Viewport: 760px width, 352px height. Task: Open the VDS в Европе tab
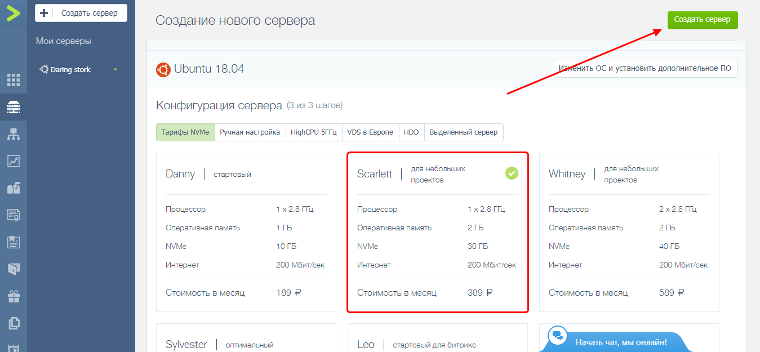[x=370, y=132]
